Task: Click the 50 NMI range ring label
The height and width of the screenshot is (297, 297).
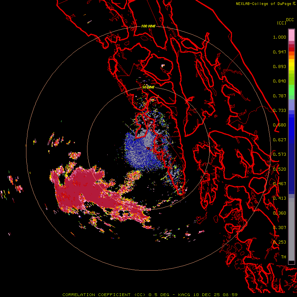Action: click(148, 87)
